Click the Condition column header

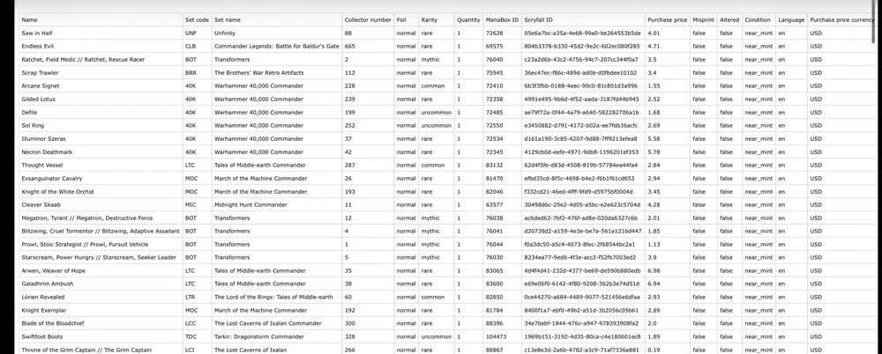pos(758,19)
